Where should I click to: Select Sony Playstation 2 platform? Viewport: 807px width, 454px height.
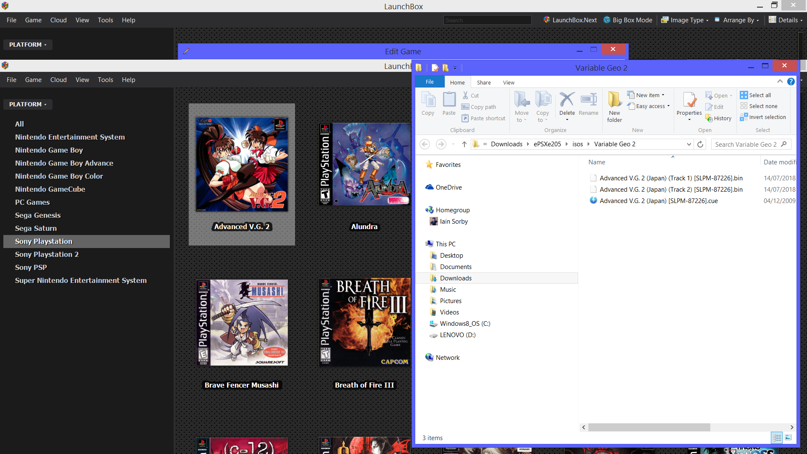coord(47,254)
